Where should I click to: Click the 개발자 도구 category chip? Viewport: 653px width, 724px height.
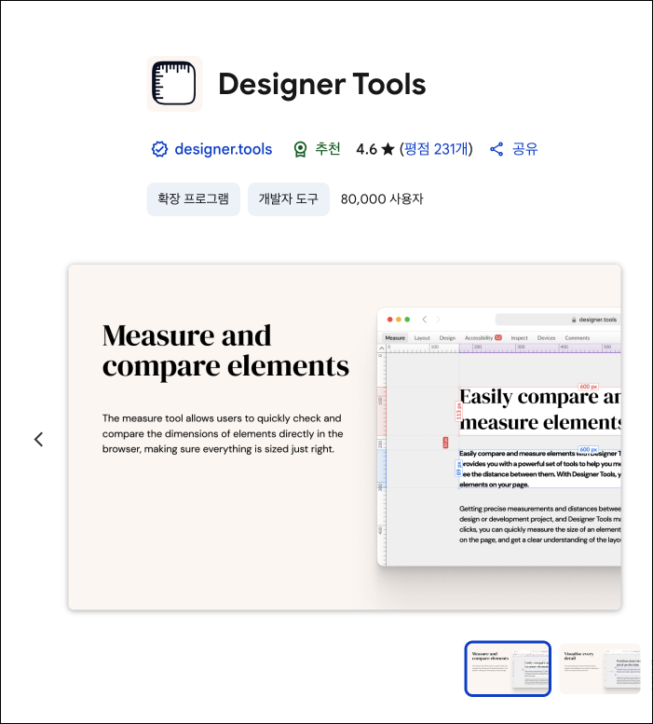(x=289, y=199)
